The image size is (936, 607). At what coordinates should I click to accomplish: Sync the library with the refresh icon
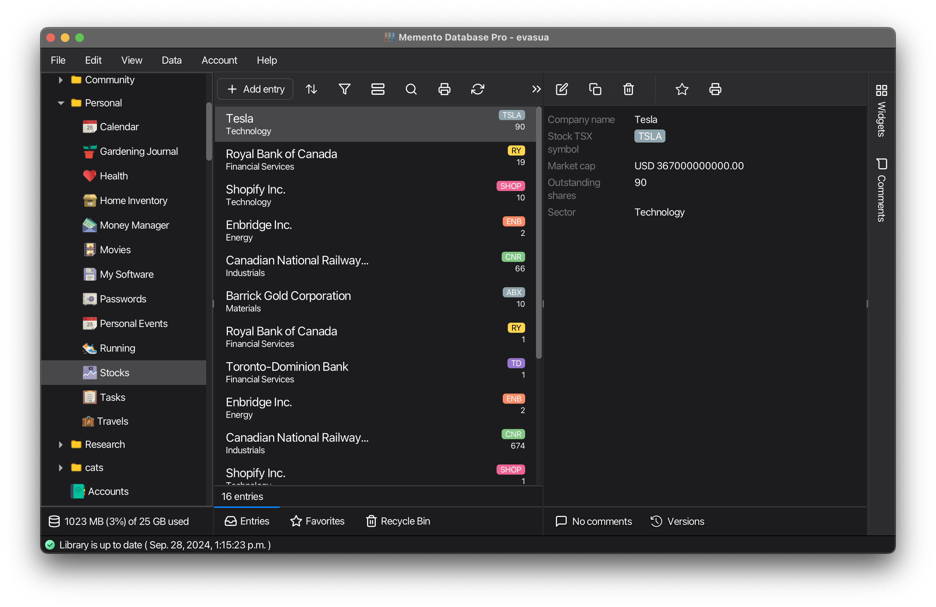pos(477,89)
